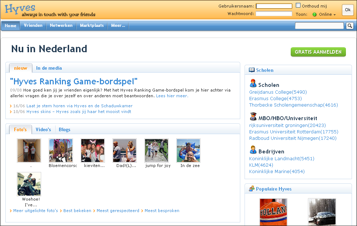This screenshot has width=357, height=226.
Task: Open the hallway photo captioned with a dot
Action: point(29,151)
